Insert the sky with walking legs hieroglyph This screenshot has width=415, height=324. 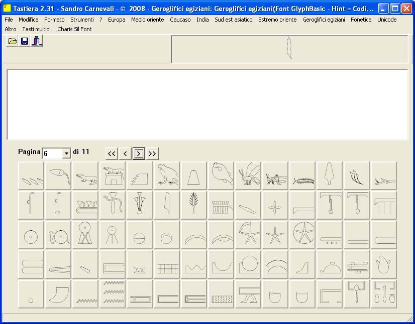tap(248, 294)
